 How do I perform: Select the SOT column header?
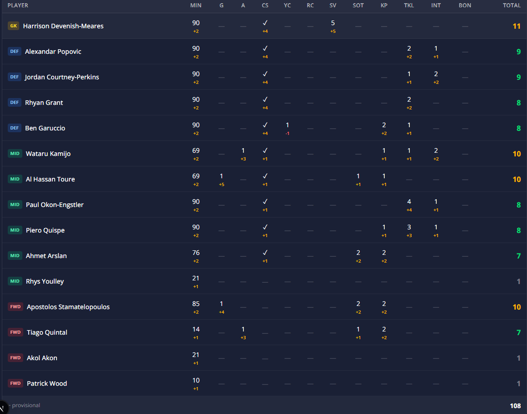tap(358, 5)
